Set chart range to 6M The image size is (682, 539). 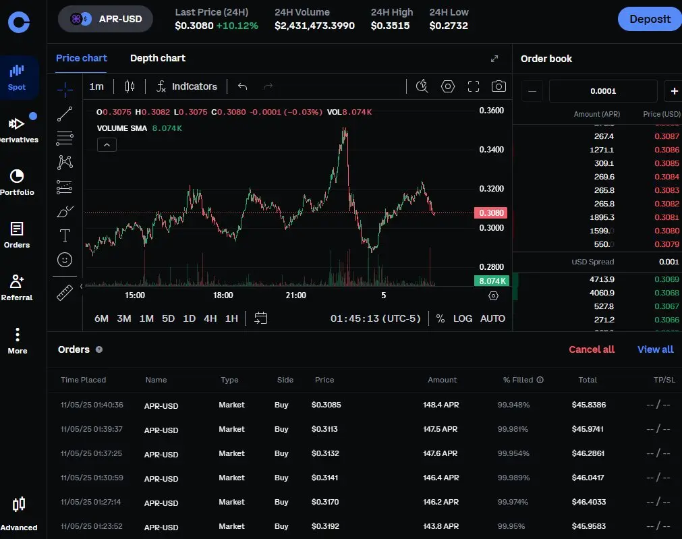click(101, 318)
